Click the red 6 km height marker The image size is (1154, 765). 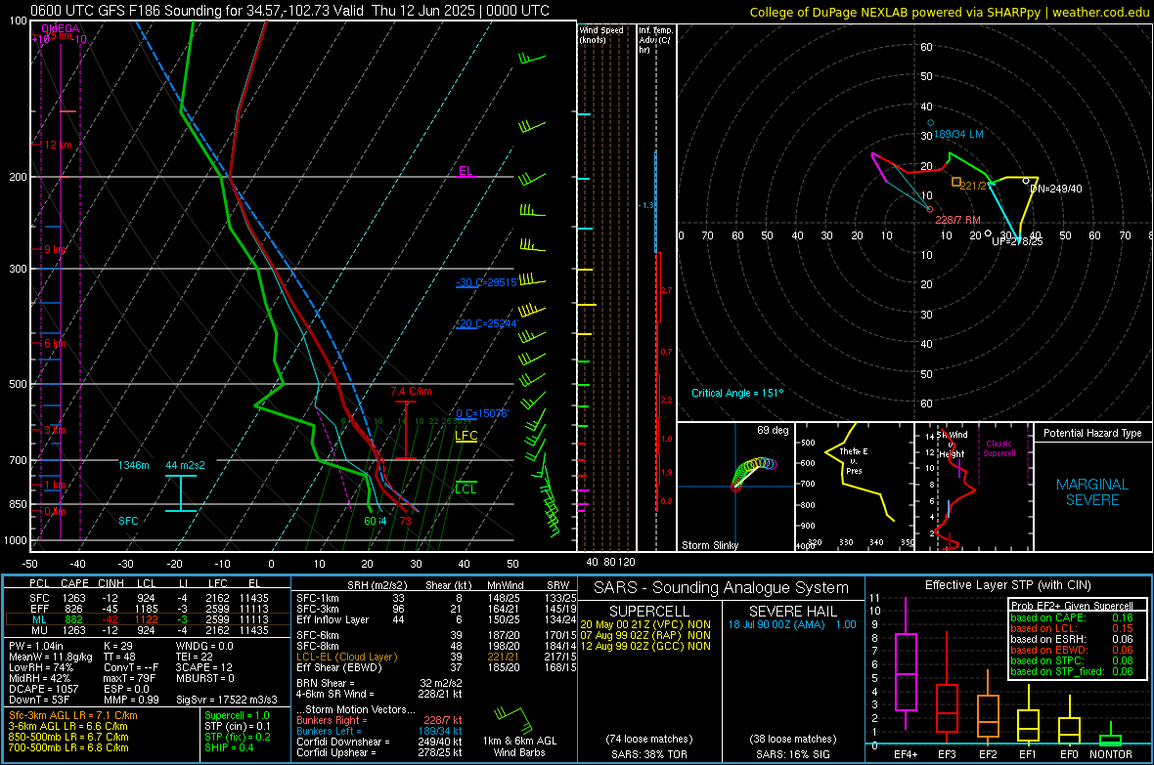coord(55,344)
